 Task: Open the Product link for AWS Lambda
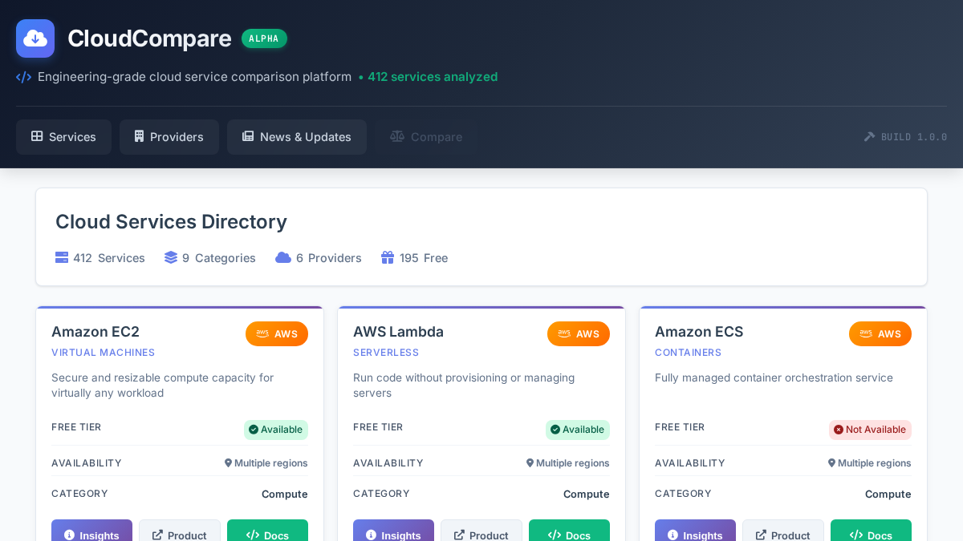[481, 531]
